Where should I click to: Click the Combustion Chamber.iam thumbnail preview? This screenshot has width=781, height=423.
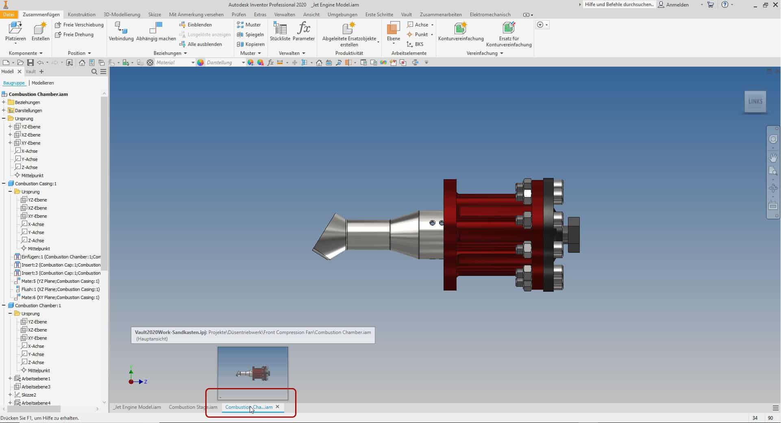pyautogui.click(x=253, y=373)
